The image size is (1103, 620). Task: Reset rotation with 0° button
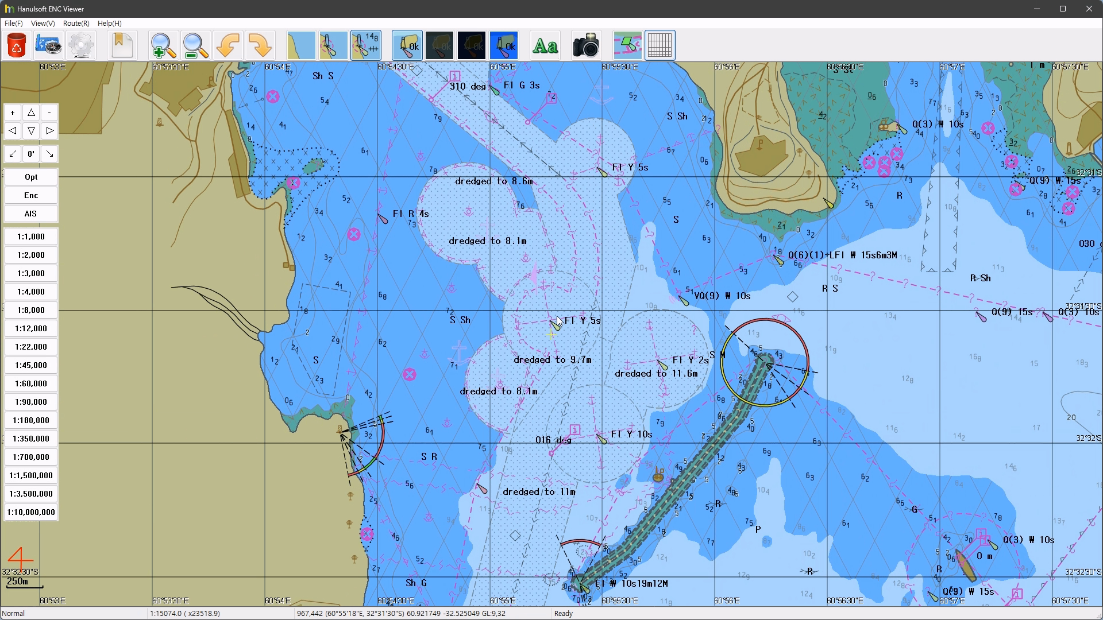click(31, 154)
